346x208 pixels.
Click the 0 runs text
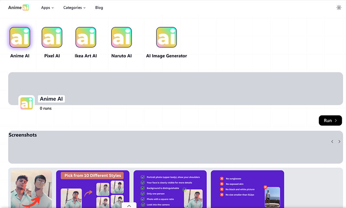[x=46, y=108]
